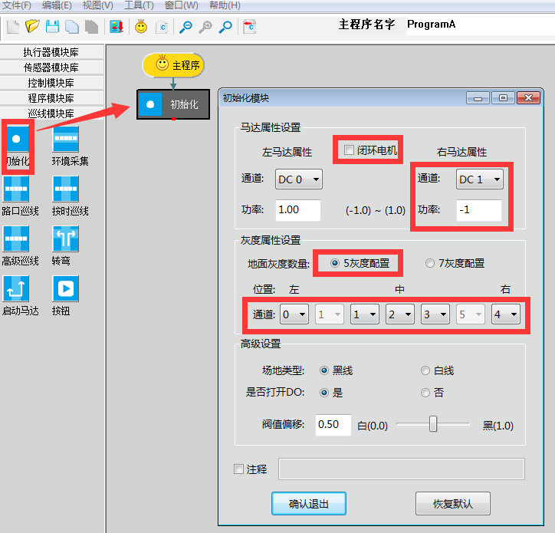
Task: Choose 白线 as the field type
Action: (x=425, y=370)
